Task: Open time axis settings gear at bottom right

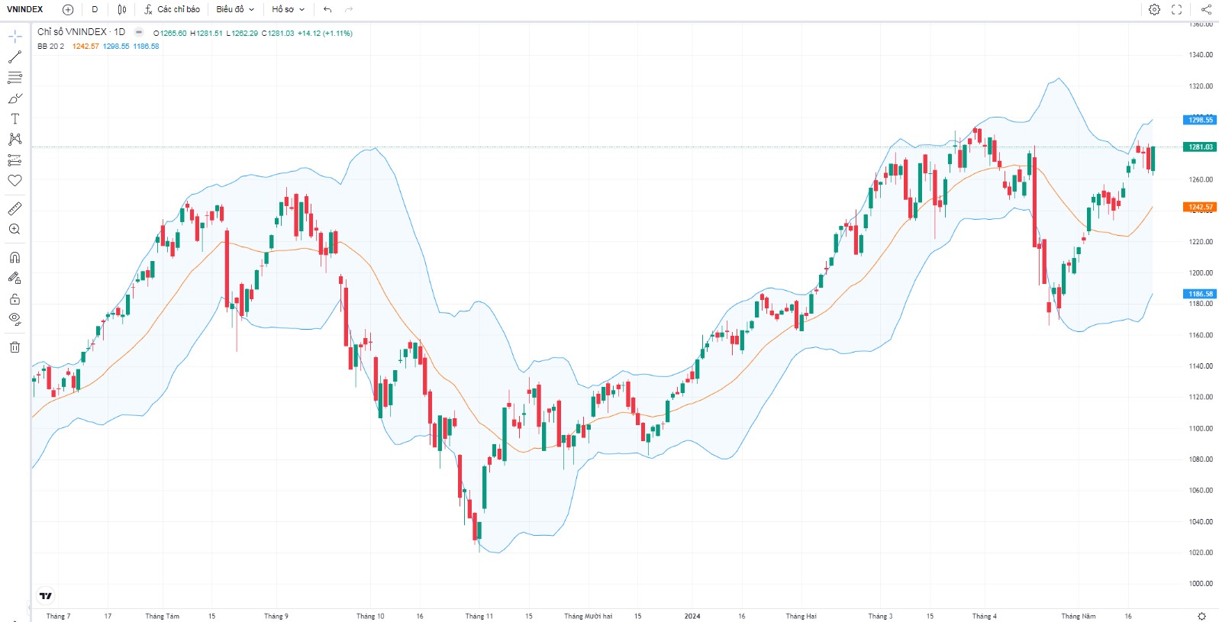Action: pos(1201,616)
